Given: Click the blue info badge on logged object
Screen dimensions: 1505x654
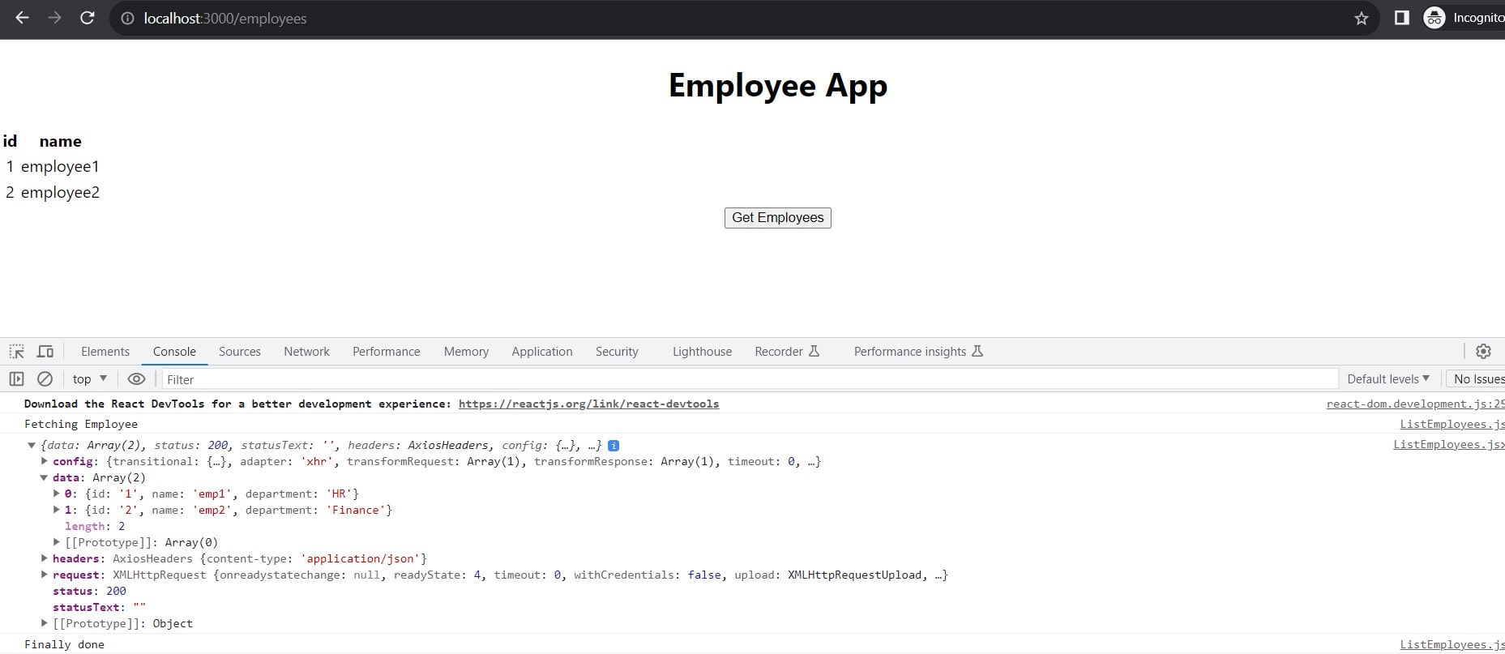Looking at the screenshot, I should tap(614, 445).
